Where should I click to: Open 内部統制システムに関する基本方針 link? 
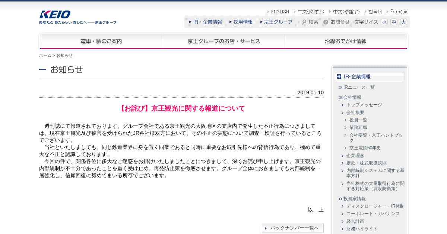tap(375, 173)
